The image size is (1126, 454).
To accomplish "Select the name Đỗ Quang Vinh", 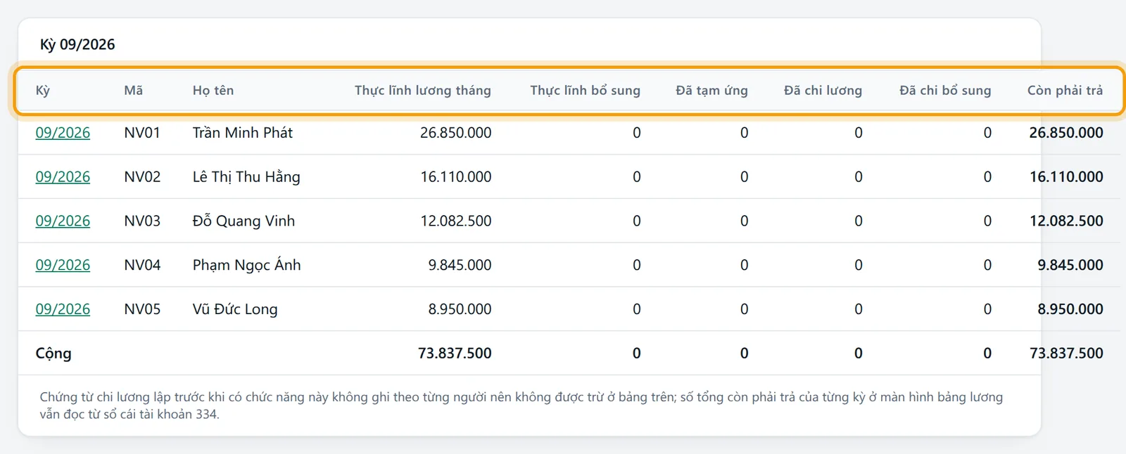I will coord(244,221).
